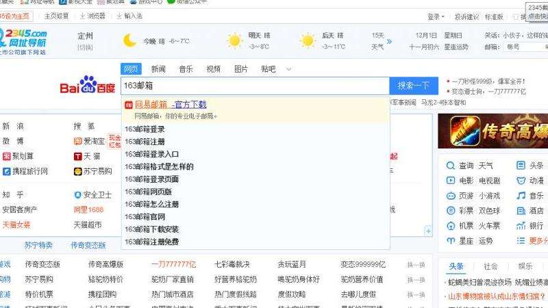The width and height of the screenshot is (548, 308).
Task: Click the 星座 zodiac icon
Action: (451, 241)
